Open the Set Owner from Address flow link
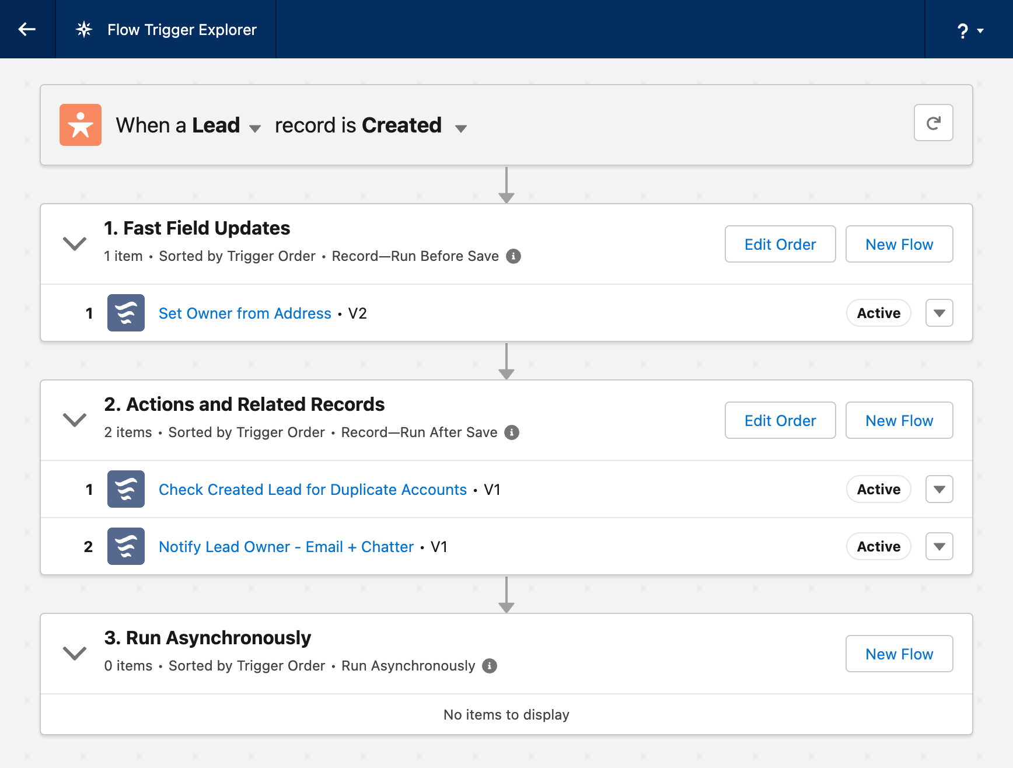The image size is (1013, 768). tap(245, 313)
